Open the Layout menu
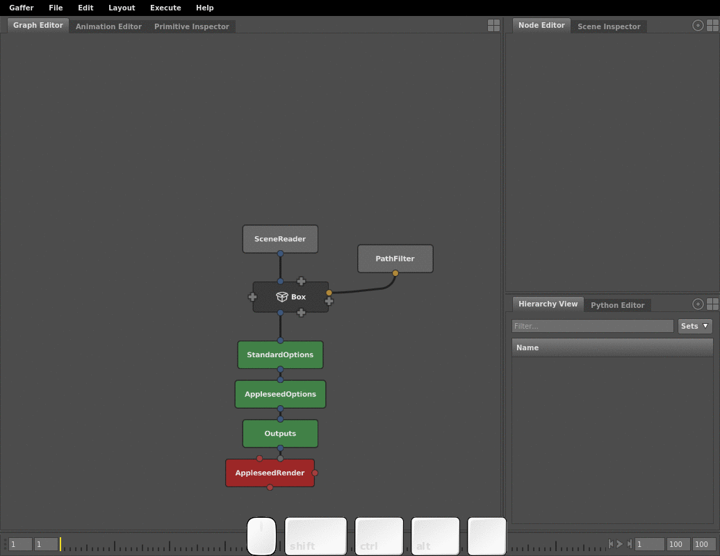The width and height of the screenshot is (720, 556). (x=122, y=8)
